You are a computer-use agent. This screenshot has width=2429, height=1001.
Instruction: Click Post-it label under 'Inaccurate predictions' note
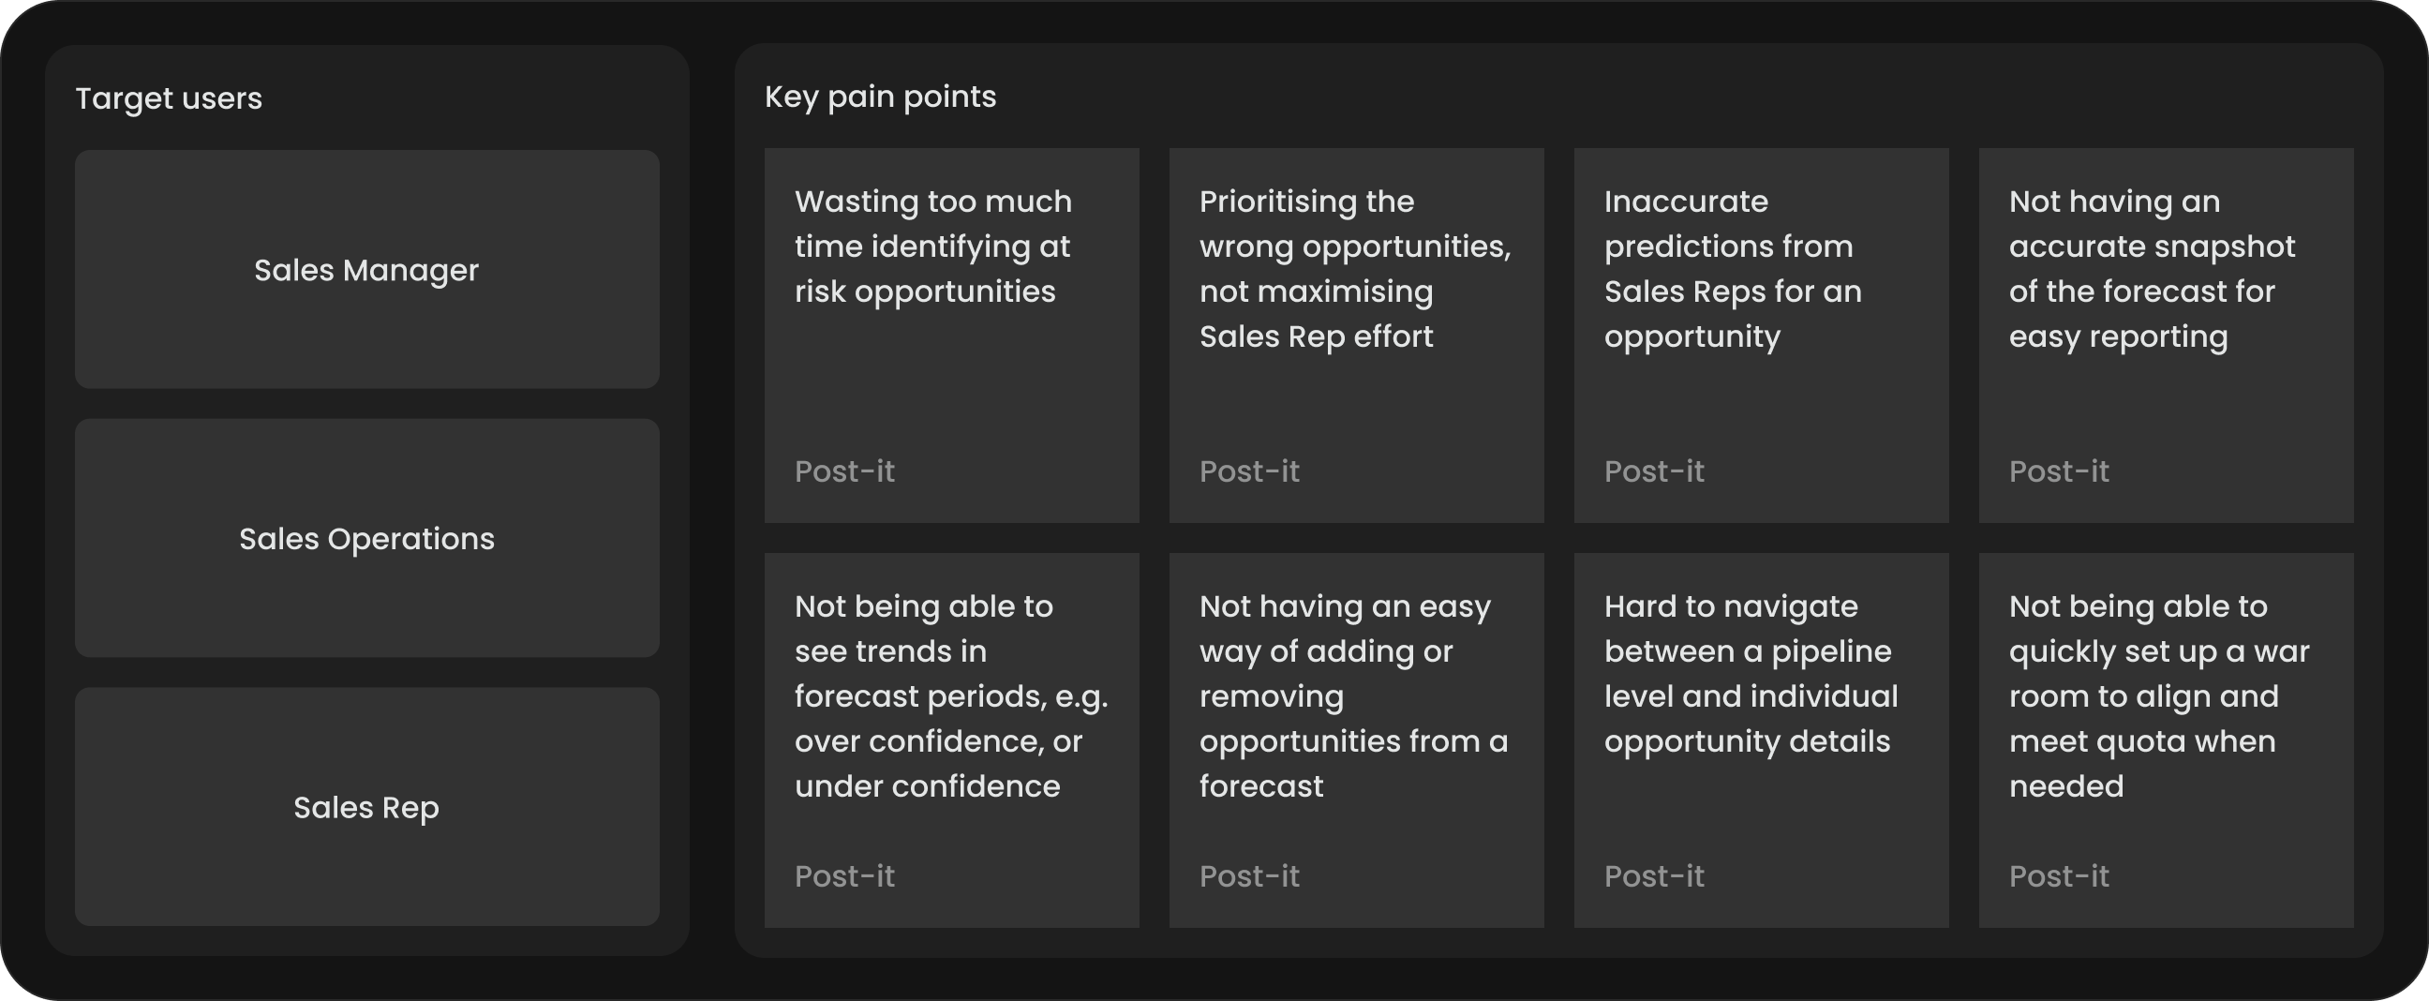[1654, 471]
